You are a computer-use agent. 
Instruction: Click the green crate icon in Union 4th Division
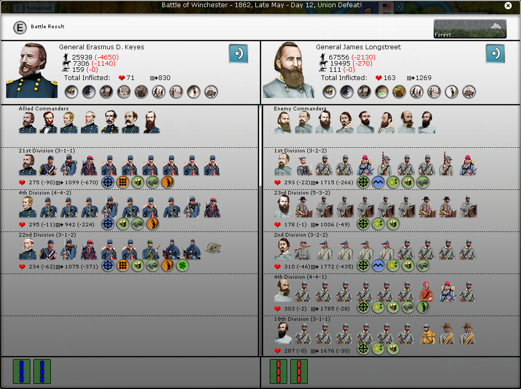pyautogui.click(x=123, y=224)
